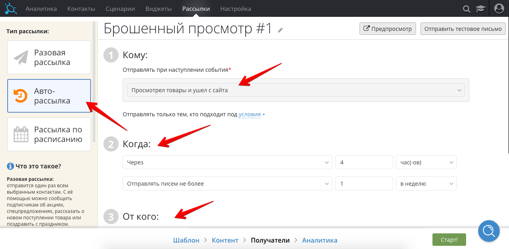
Task: Open the round chat search widget
Action: pos(489,231)
